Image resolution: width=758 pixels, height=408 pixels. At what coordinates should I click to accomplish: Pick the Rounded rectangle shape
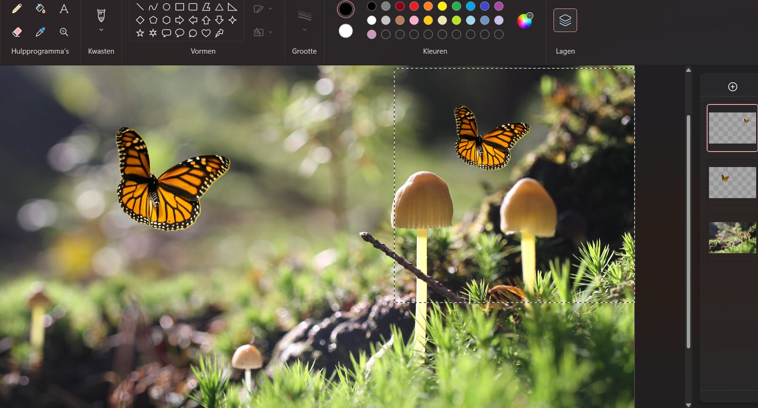(193, 7)
